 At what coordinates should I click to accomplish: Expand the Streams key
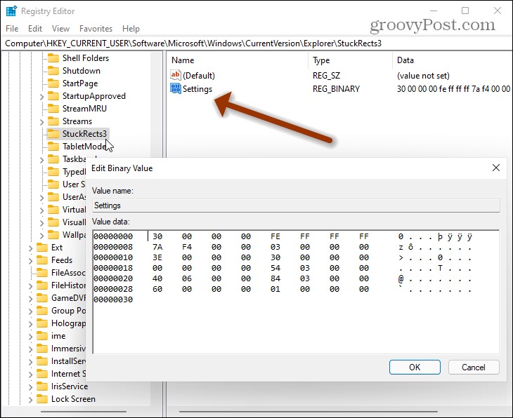click(x=41, y=122)
